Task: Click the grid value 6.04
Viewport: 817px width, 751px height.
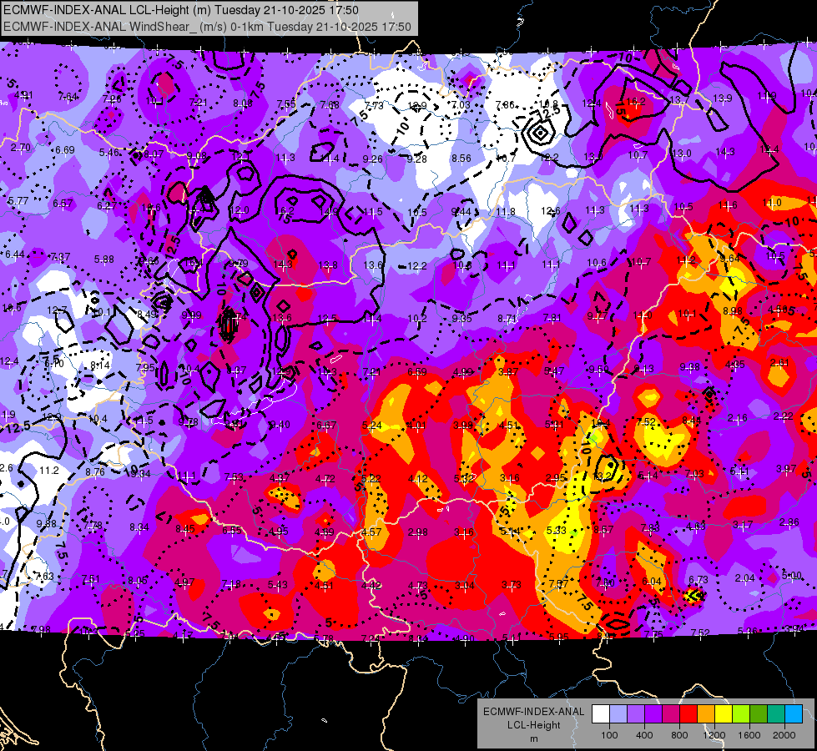Action: (652, 581)
